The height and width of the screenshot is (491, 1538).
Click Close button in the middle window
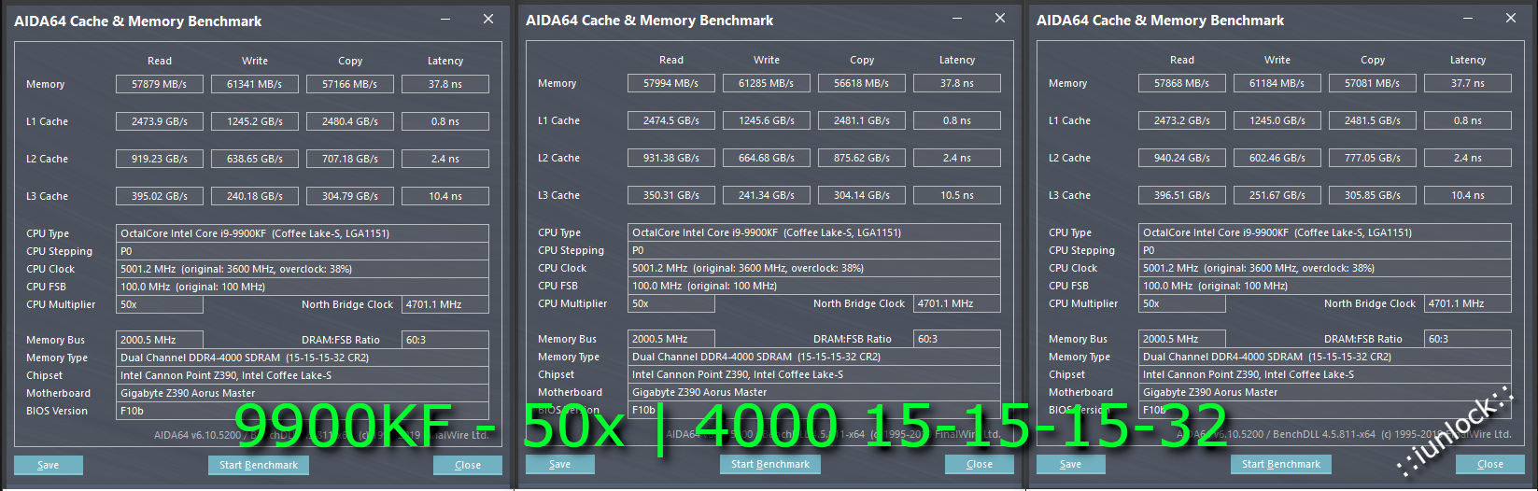[x=980, y=464]
